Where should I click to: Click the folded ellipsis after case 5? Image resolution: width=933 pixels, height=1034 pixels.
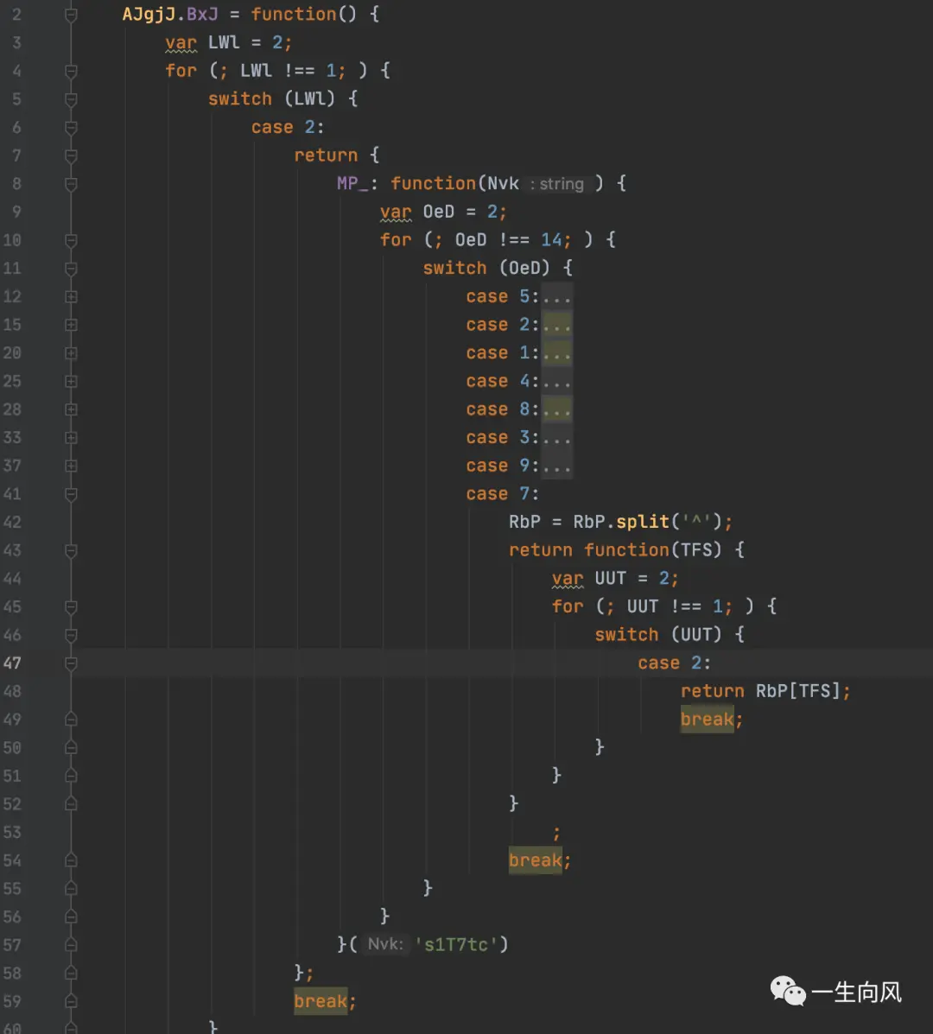pyautogui.click(x=556, y=297)
